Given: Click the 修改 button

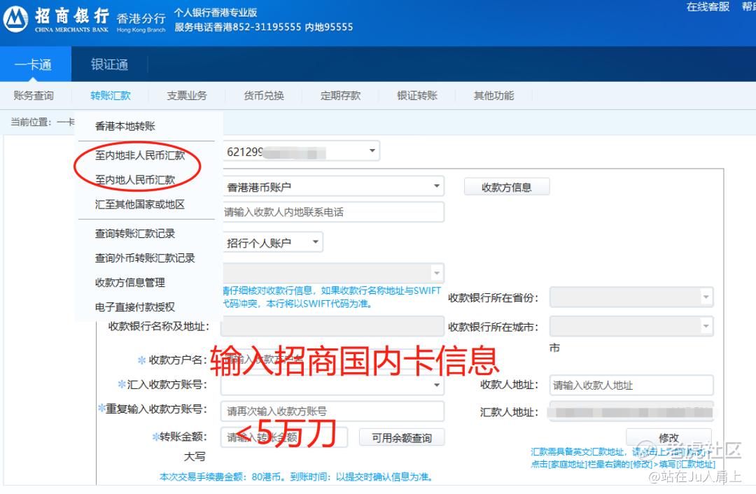Looking at the screenshot, I should [x=668, y=437].
